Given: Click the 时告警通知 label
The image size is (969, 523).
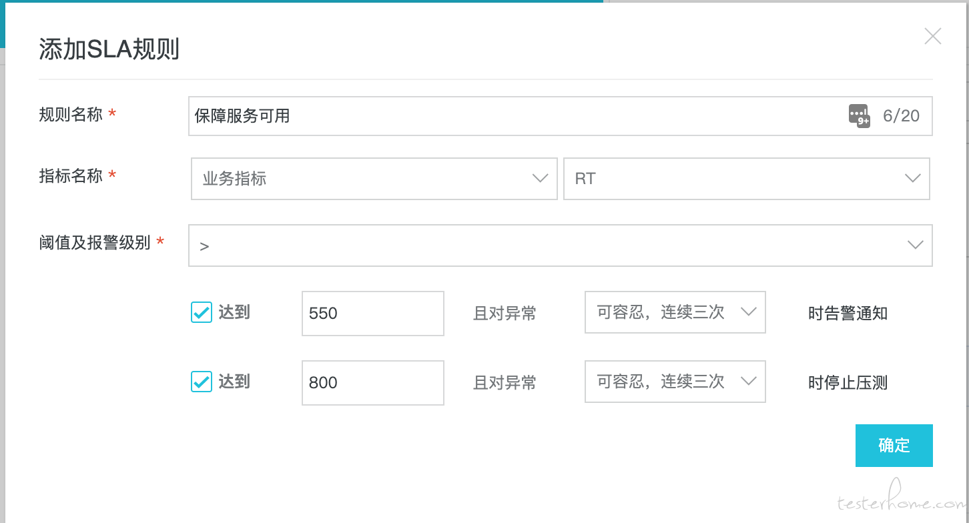Looking at the screenshot, I should tap(848, 314).
